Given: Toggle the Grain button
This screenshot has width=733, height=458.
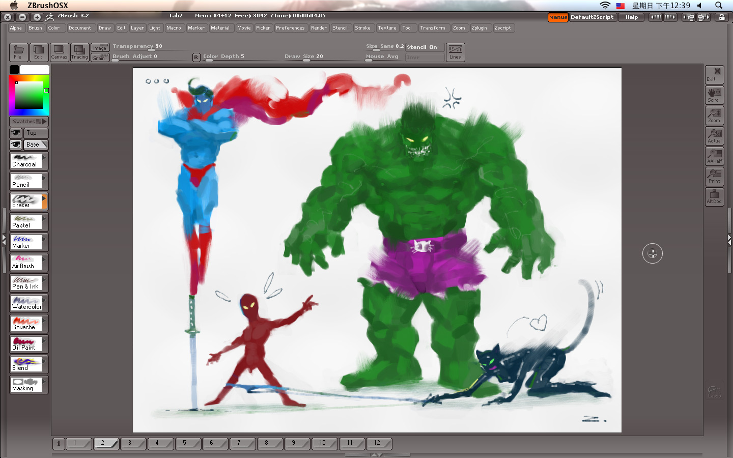Looking at the screenshot, I should pyautogui.click(x=100, y=58).
